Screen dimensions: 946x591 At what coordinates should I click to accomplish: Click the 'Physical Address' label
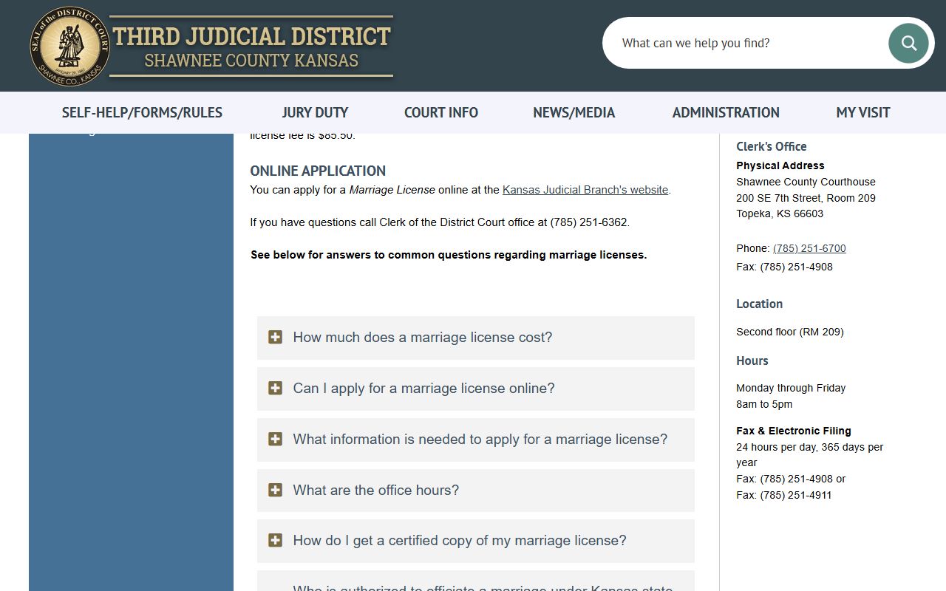[780, 165]
